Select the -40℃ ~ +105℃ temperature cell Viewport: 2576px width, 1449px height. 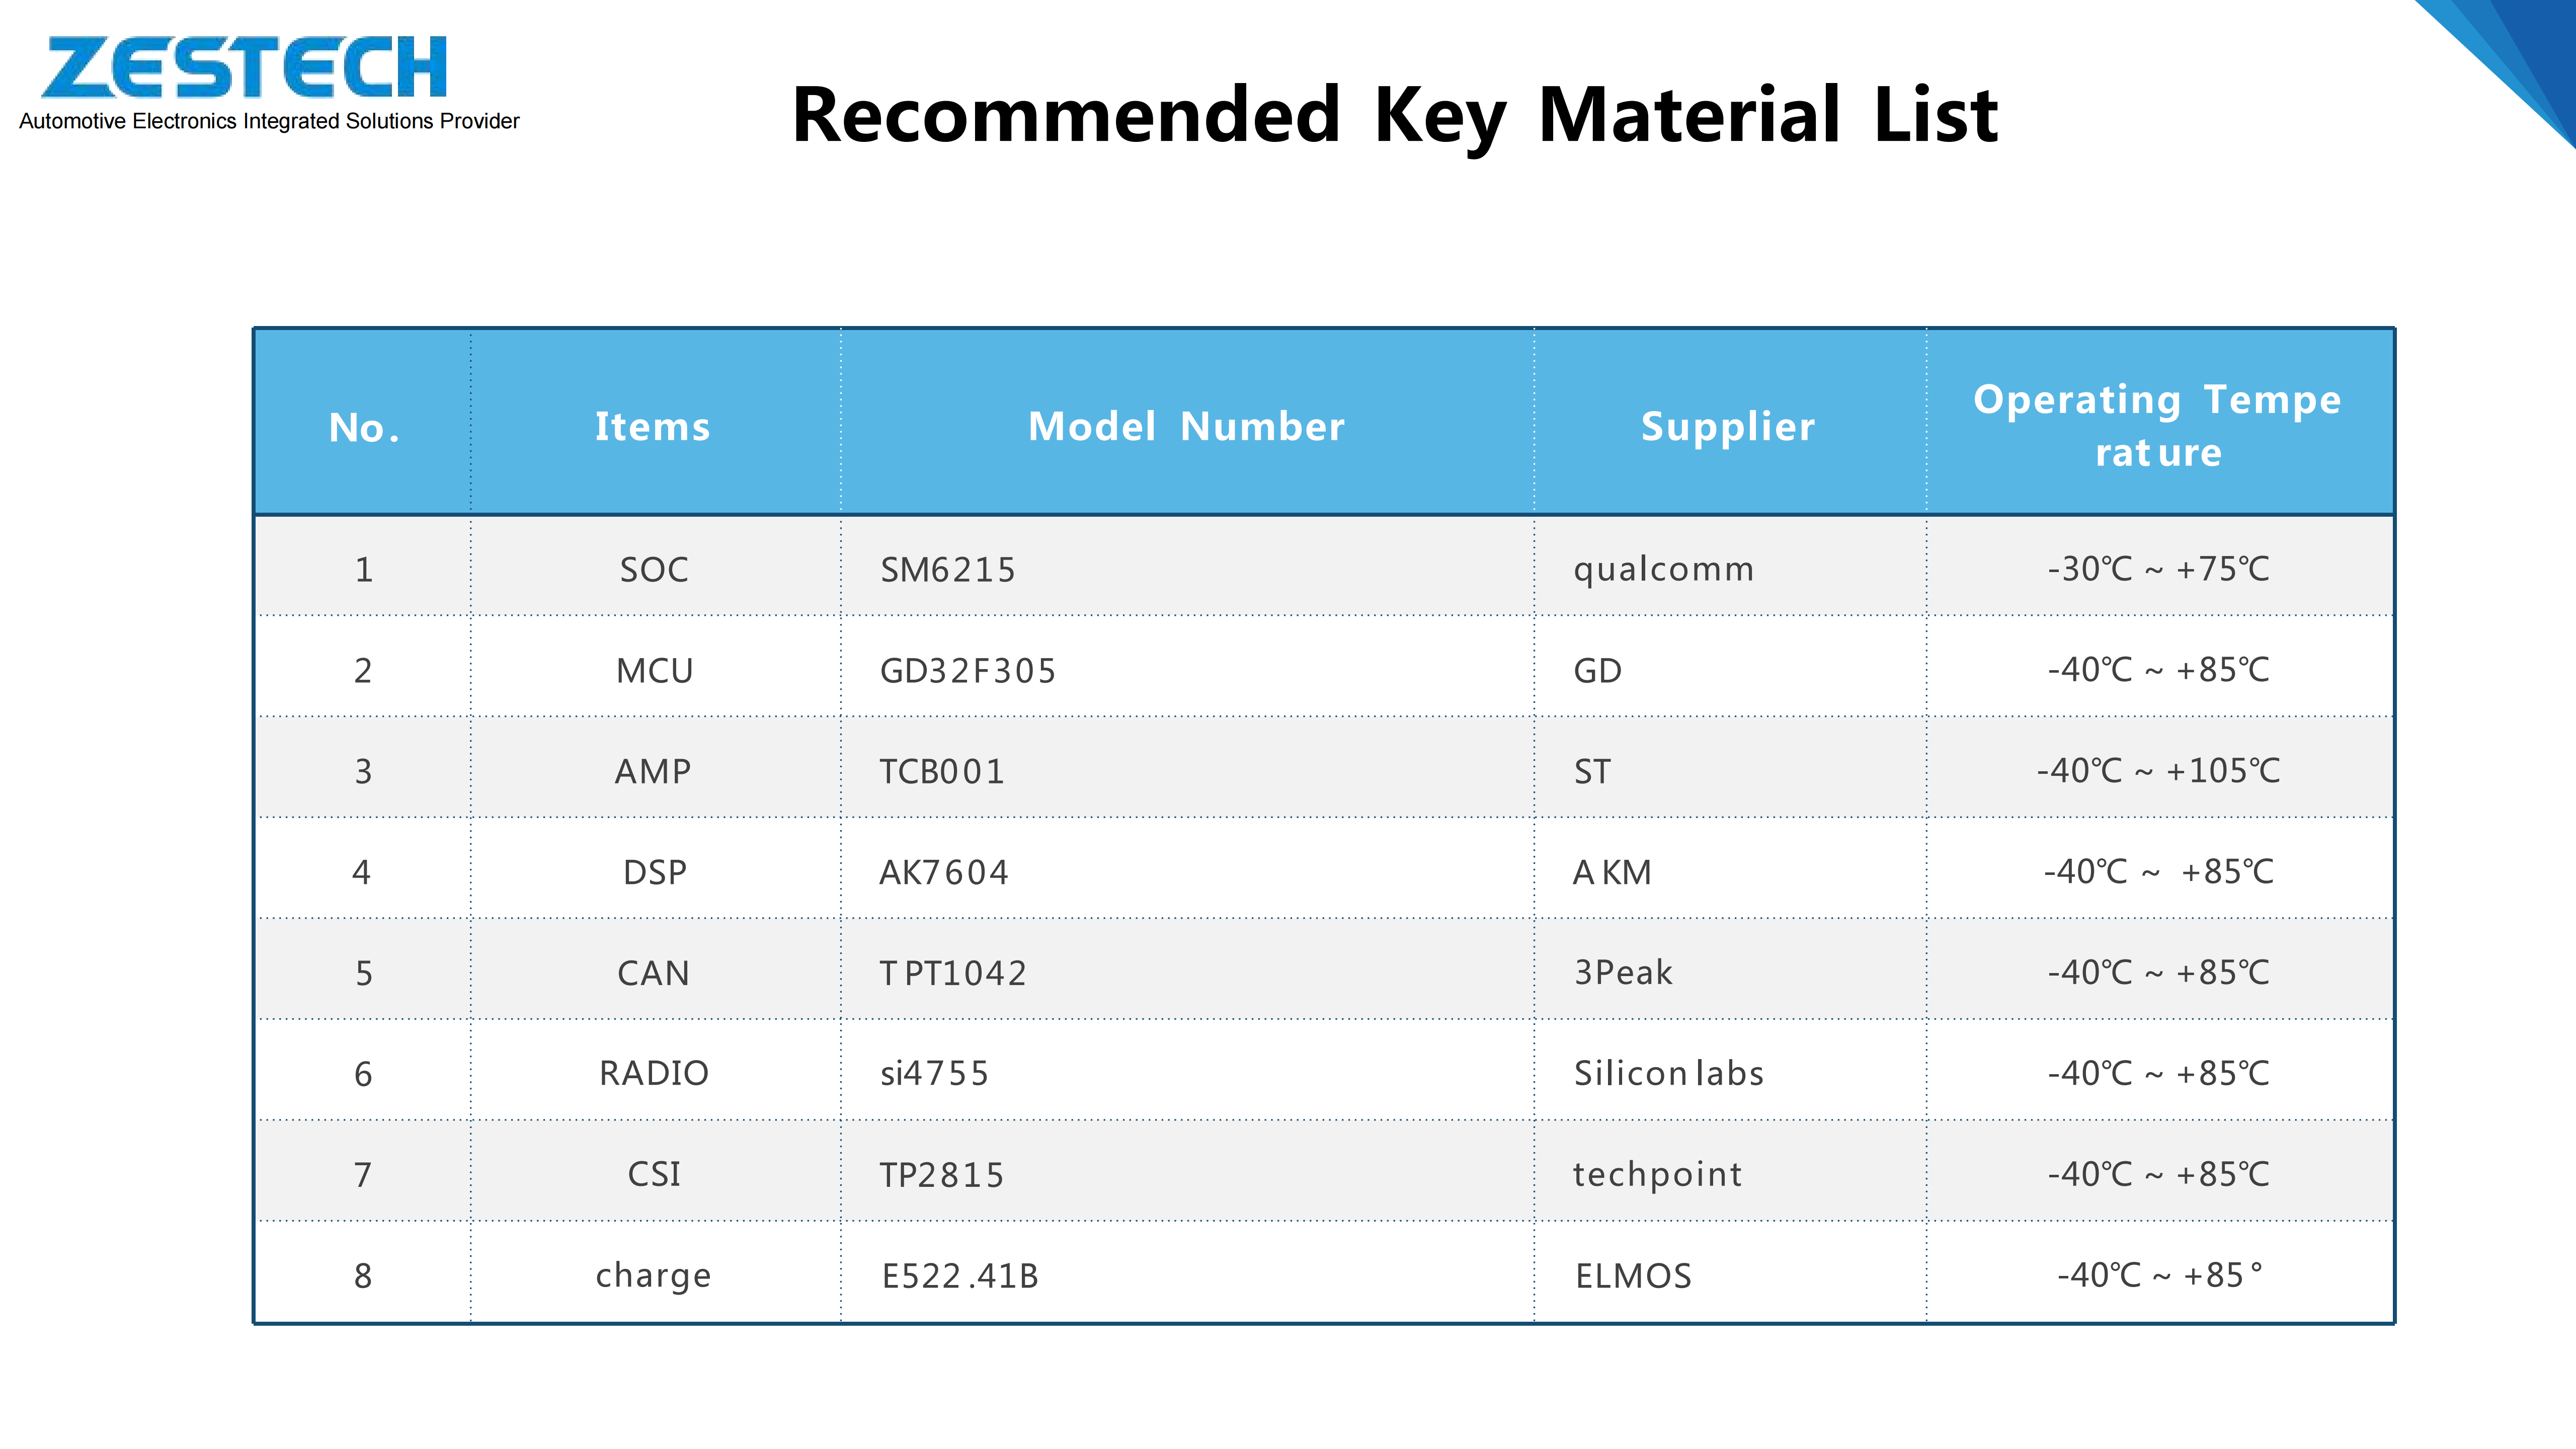point(2158,771)
